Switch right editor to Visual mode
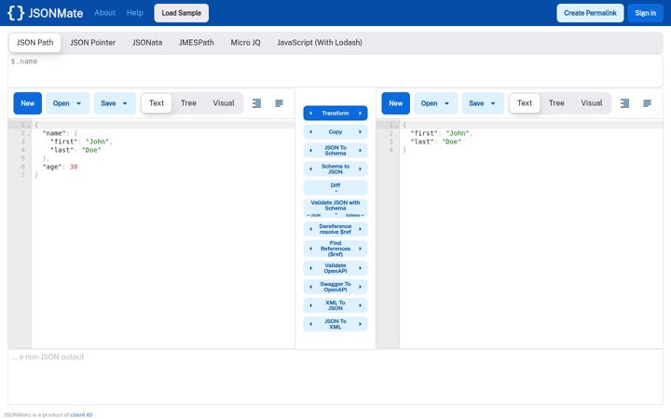Screen dimensions: 671x419 coord(592,103)
